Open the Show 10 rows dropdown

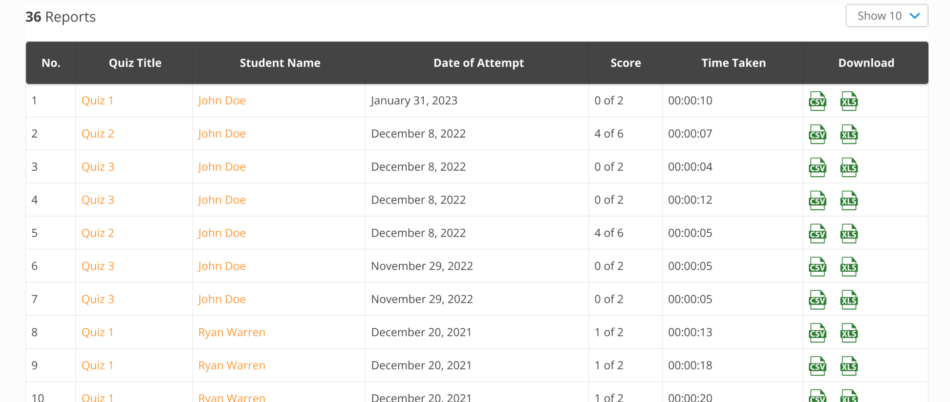pyautogui.click(x=886, y=16)
